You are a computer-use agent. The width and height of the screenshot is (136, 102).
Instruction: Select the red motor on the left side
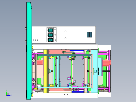pos(40,62)
